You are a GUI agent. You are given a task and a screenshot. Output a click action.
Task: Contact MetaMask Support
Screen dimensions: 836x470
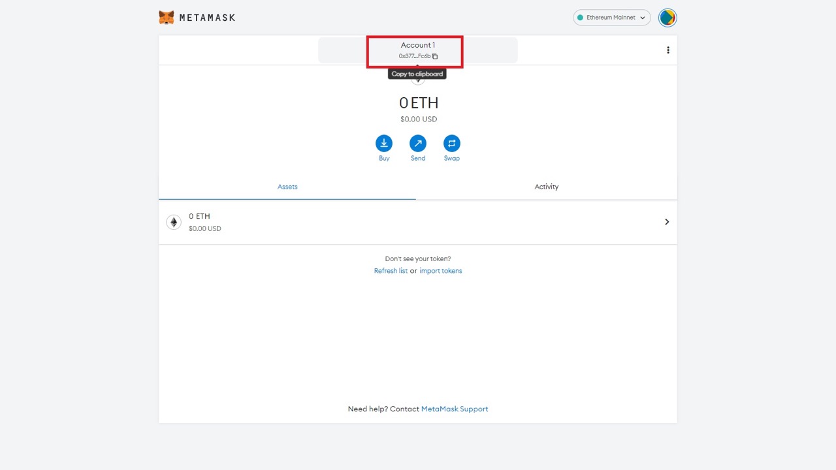(x=455, y=409)
